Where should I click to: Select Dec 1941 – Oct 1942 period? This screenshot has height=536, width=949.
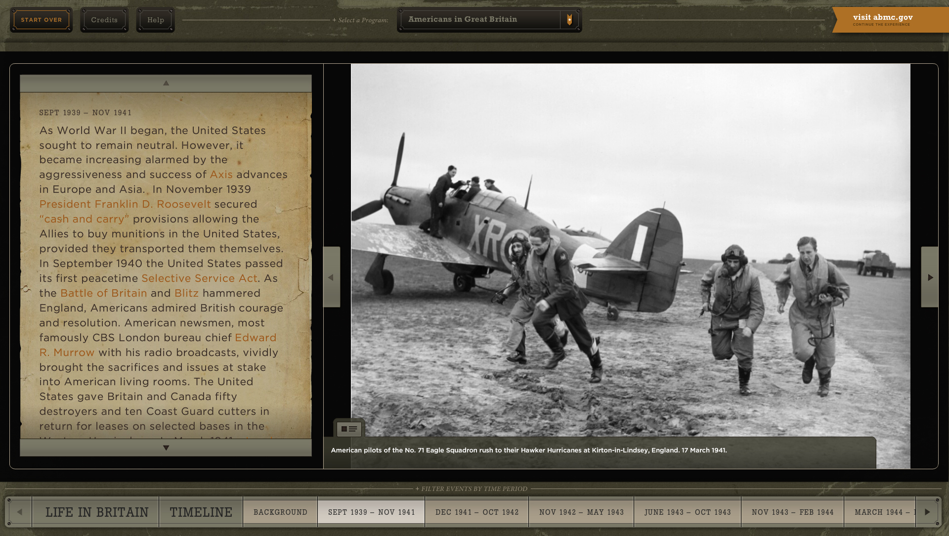click(477, 512)
